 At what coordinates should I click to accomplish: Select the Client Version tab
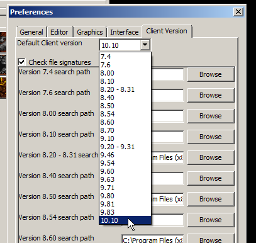167,31
